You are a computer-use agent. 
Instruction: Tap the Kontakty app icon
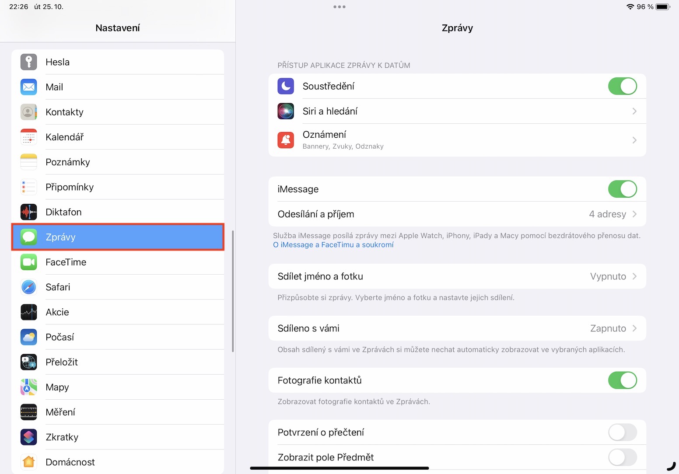(x=29, y=112)
